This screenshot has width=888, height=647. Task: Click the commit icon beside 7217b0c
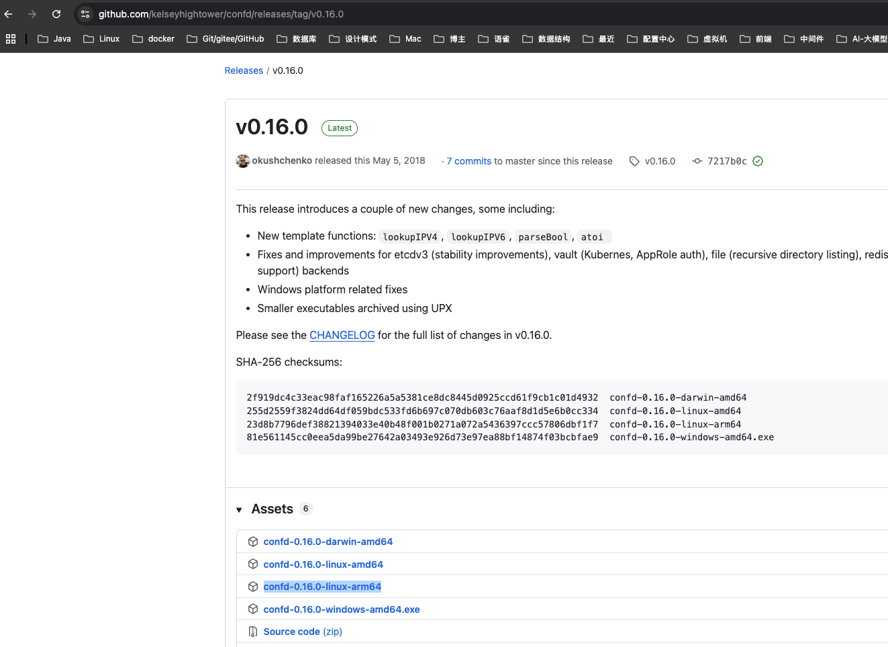(697, 161)
